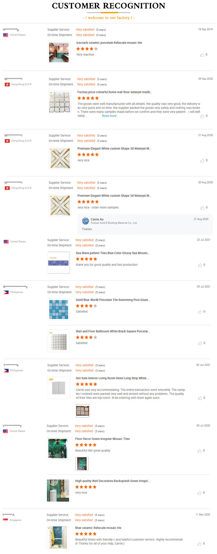Like the Blue ceramic fishscale review from Singapore

[x=199, y=544]
